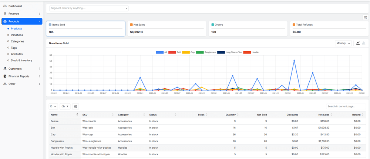
Task: Toggle the Sunglasses series in chart legend
Action: [200, 52]
